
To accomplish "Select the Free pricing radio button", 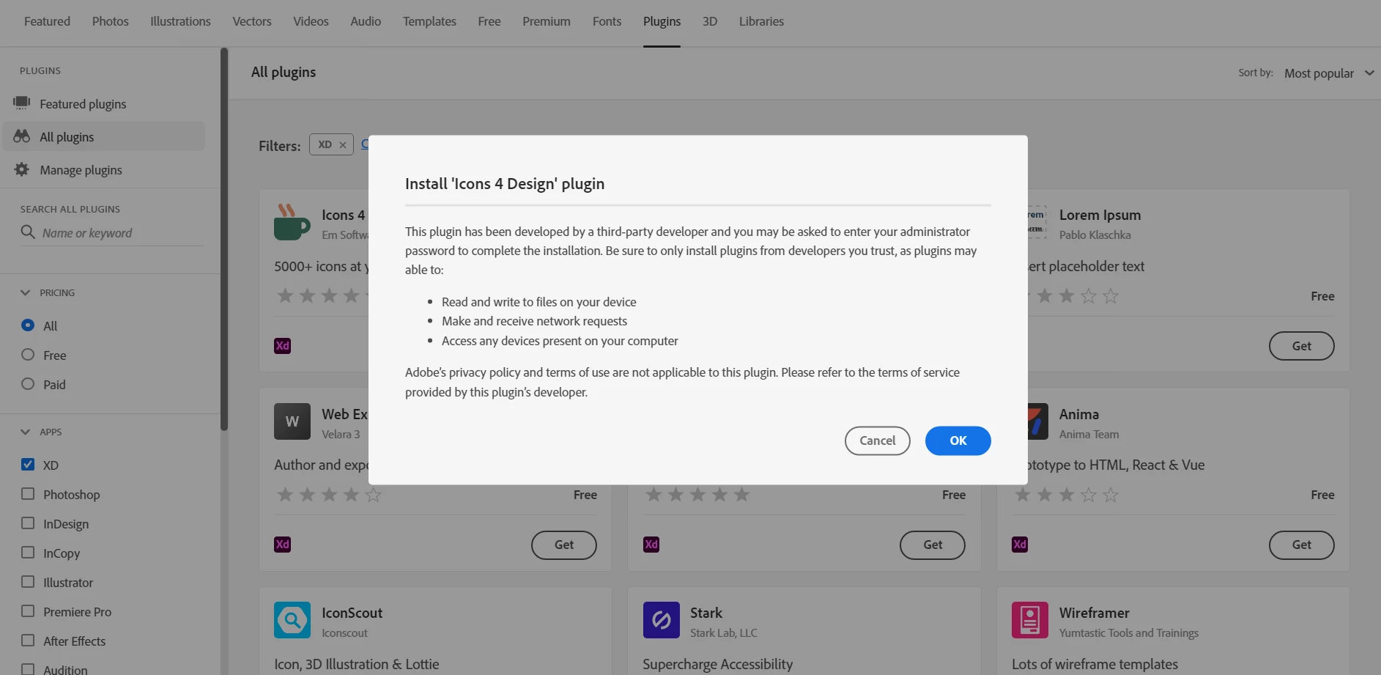I will (x=28, y=355).
